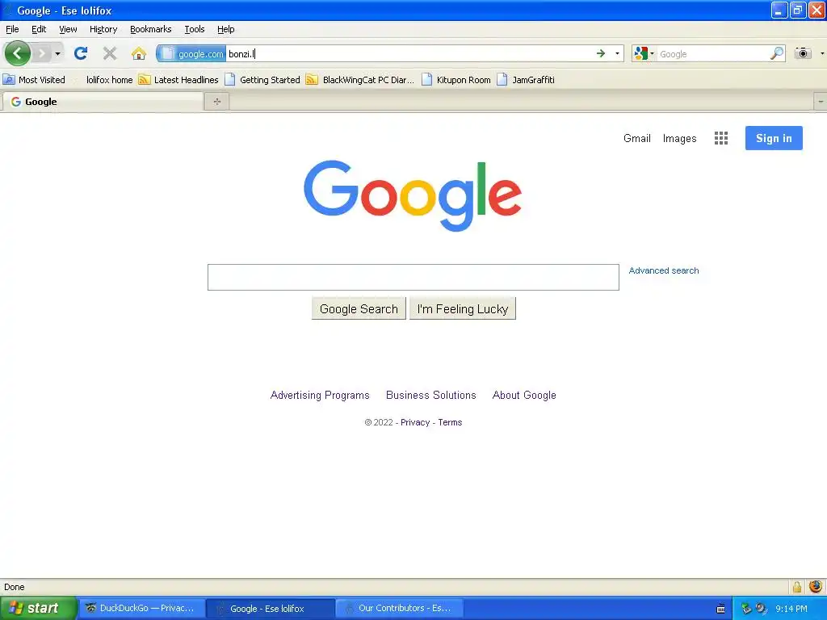Open the Privacy link
Screen dimensions: 827x620
(415, 422)
